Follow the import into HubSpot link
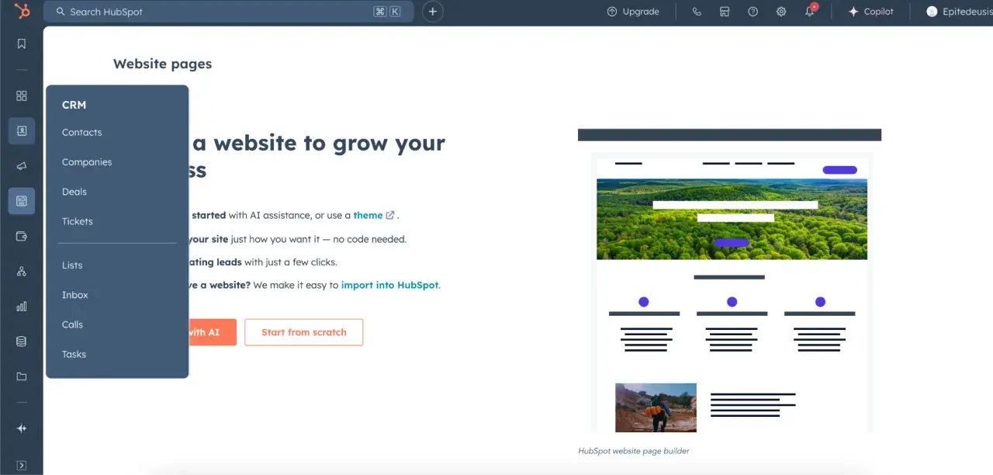 point(390,285)
